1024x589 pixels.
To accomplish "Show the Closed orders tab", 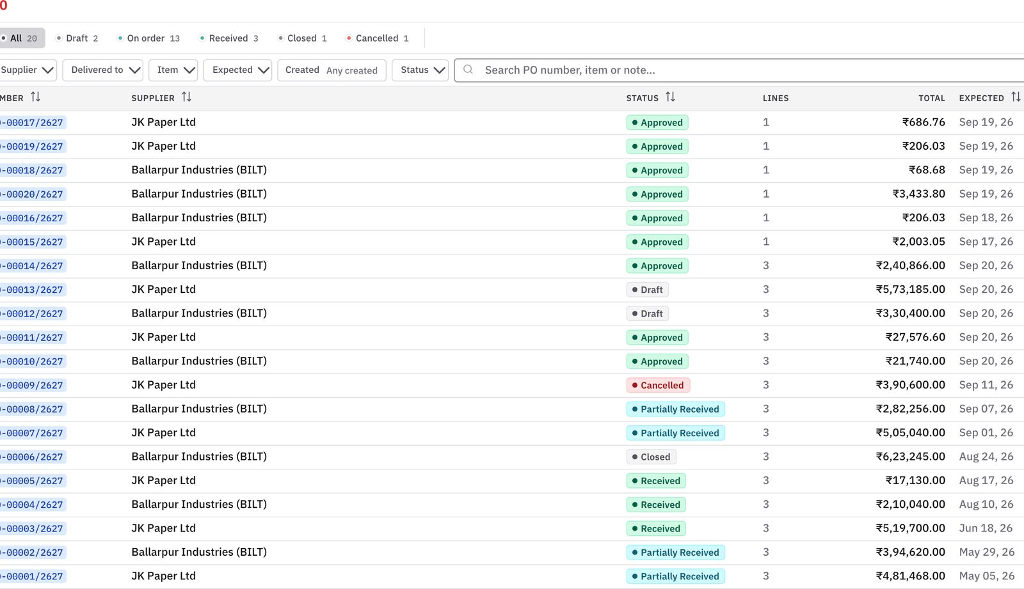I will (x=303, y=38).
